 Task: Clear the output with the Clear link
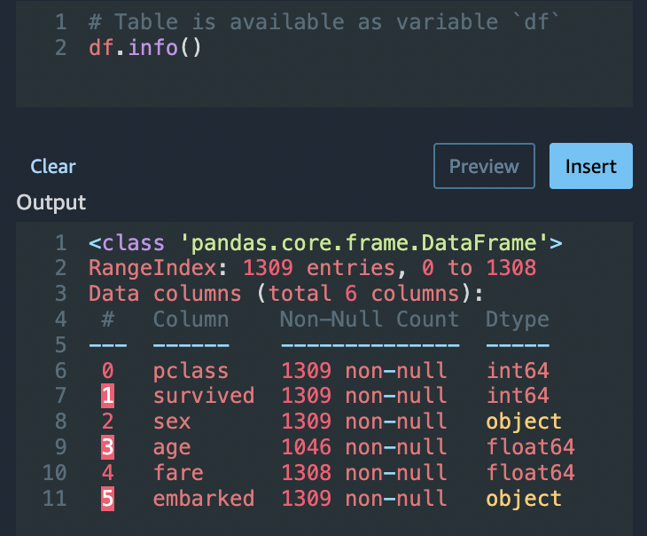[x=53, y=166]
